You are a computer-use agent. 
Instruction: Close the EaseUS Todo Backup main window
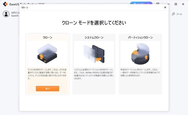[183, 4]
